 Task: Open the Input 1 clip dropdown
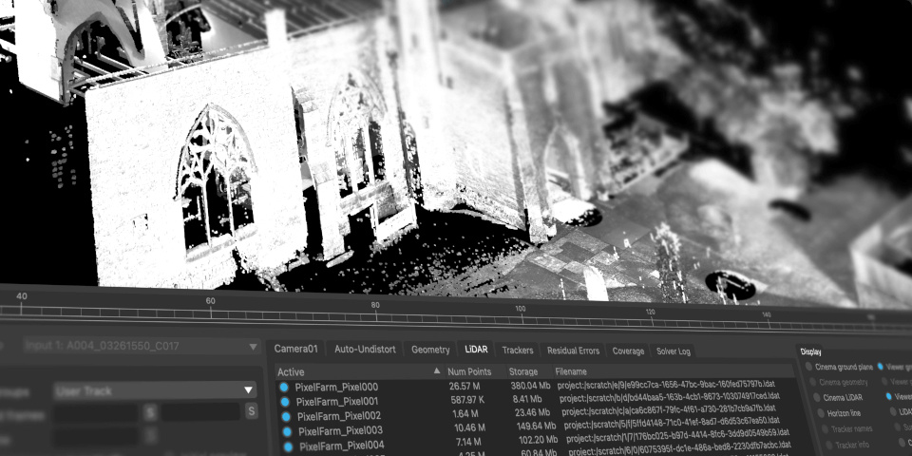pyautogui.click(x=252, y=347)
